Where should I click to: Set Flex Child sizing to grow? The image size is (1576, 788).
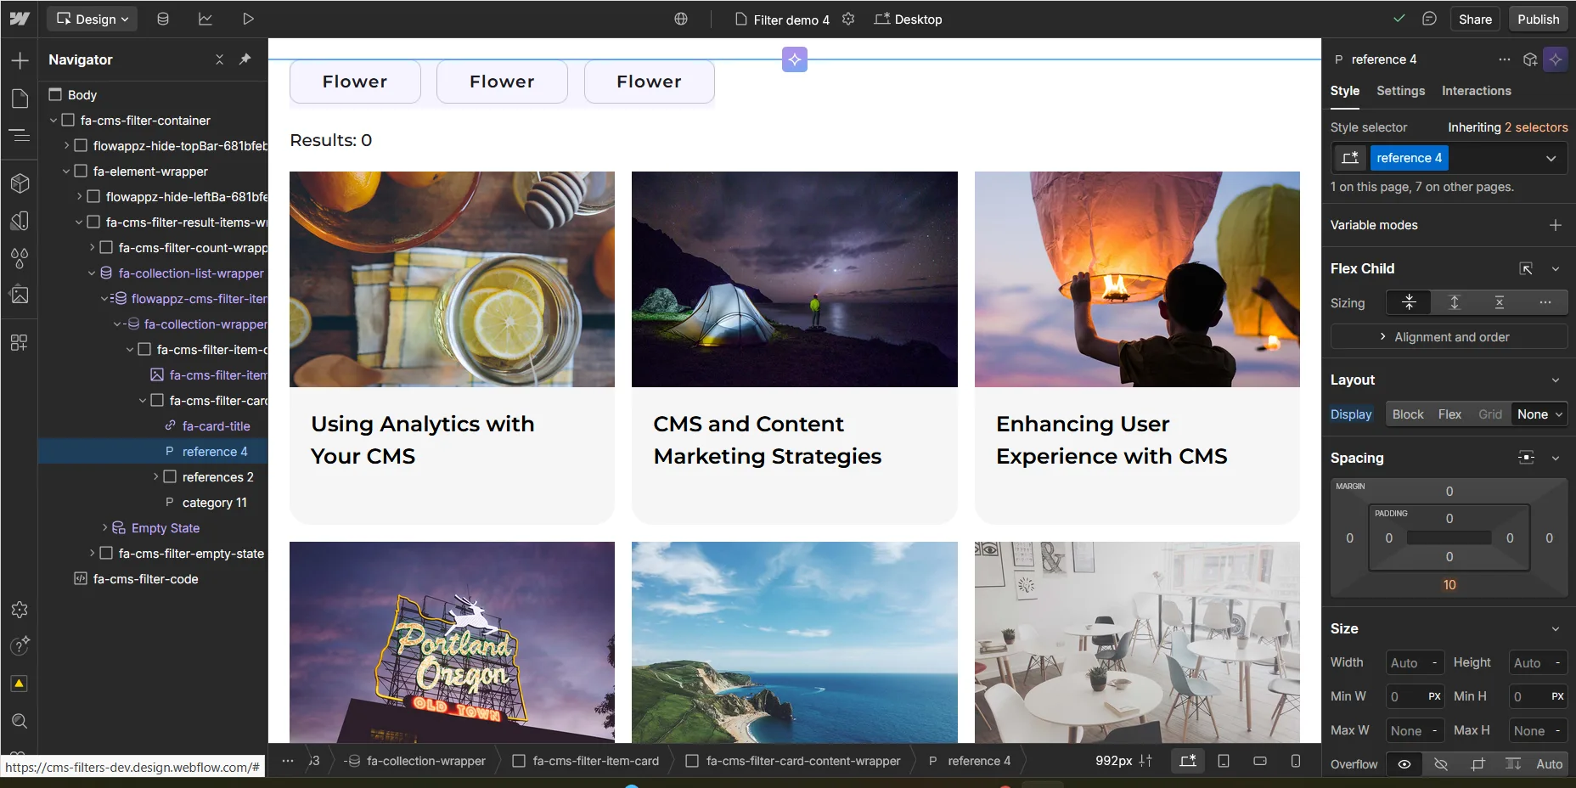[1455, 302]
